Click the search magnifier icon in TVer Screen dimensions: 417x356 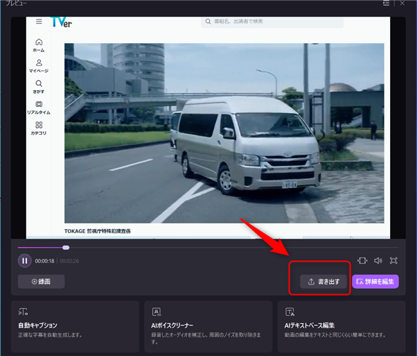pos(208,22)
